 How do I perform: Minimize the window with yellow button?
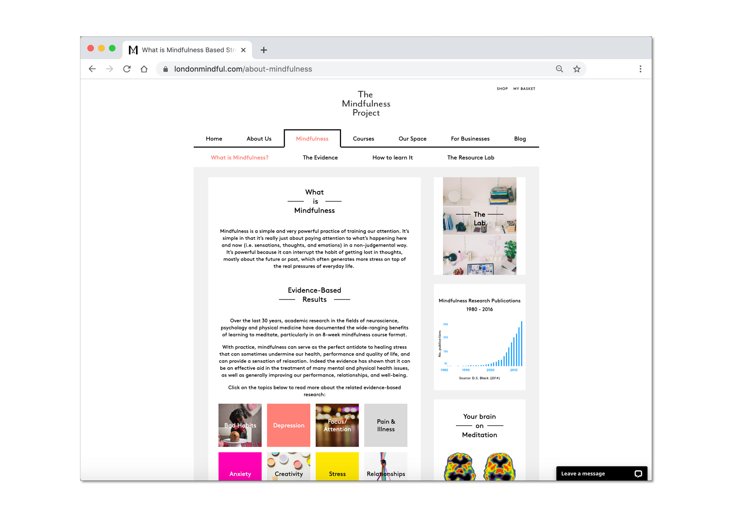click(x=101, y=48)
